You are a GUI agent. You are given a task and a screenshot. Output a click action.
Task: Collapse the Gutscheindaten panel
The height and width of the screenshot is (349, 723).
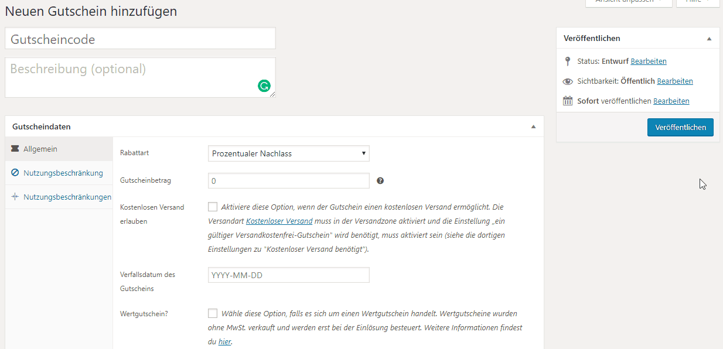(533, 126)
